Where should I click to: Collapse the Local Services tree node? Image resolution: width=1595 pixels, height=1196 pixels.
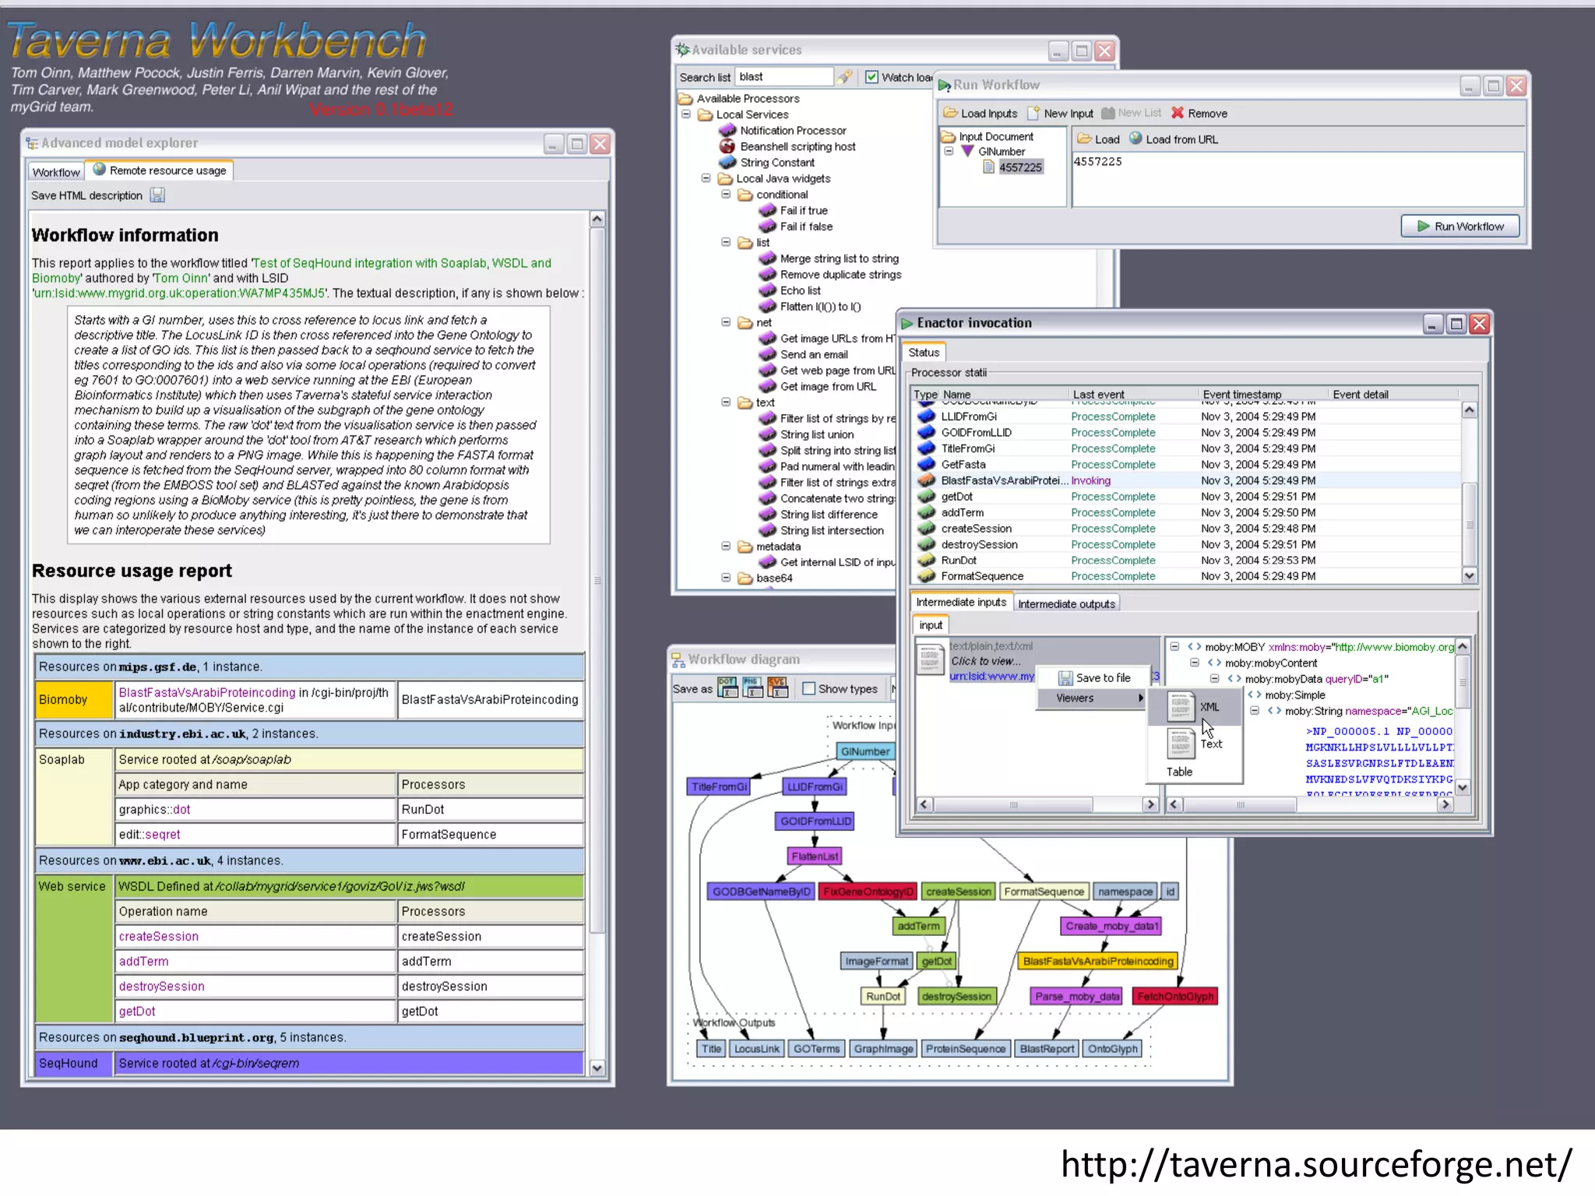pos(686,114)
